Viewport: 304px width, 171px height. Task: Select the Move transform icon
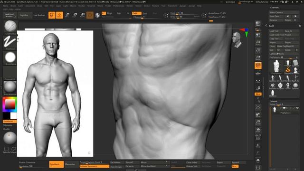67,15
